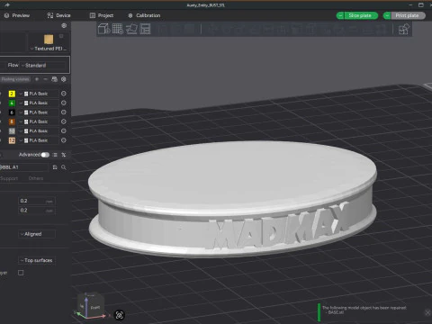
Task: Switch to the Preview tab
Action: [17, 15]
